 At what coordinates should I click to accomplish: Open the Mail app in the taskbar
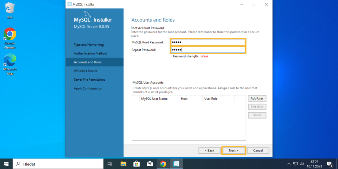click(150, 164)
